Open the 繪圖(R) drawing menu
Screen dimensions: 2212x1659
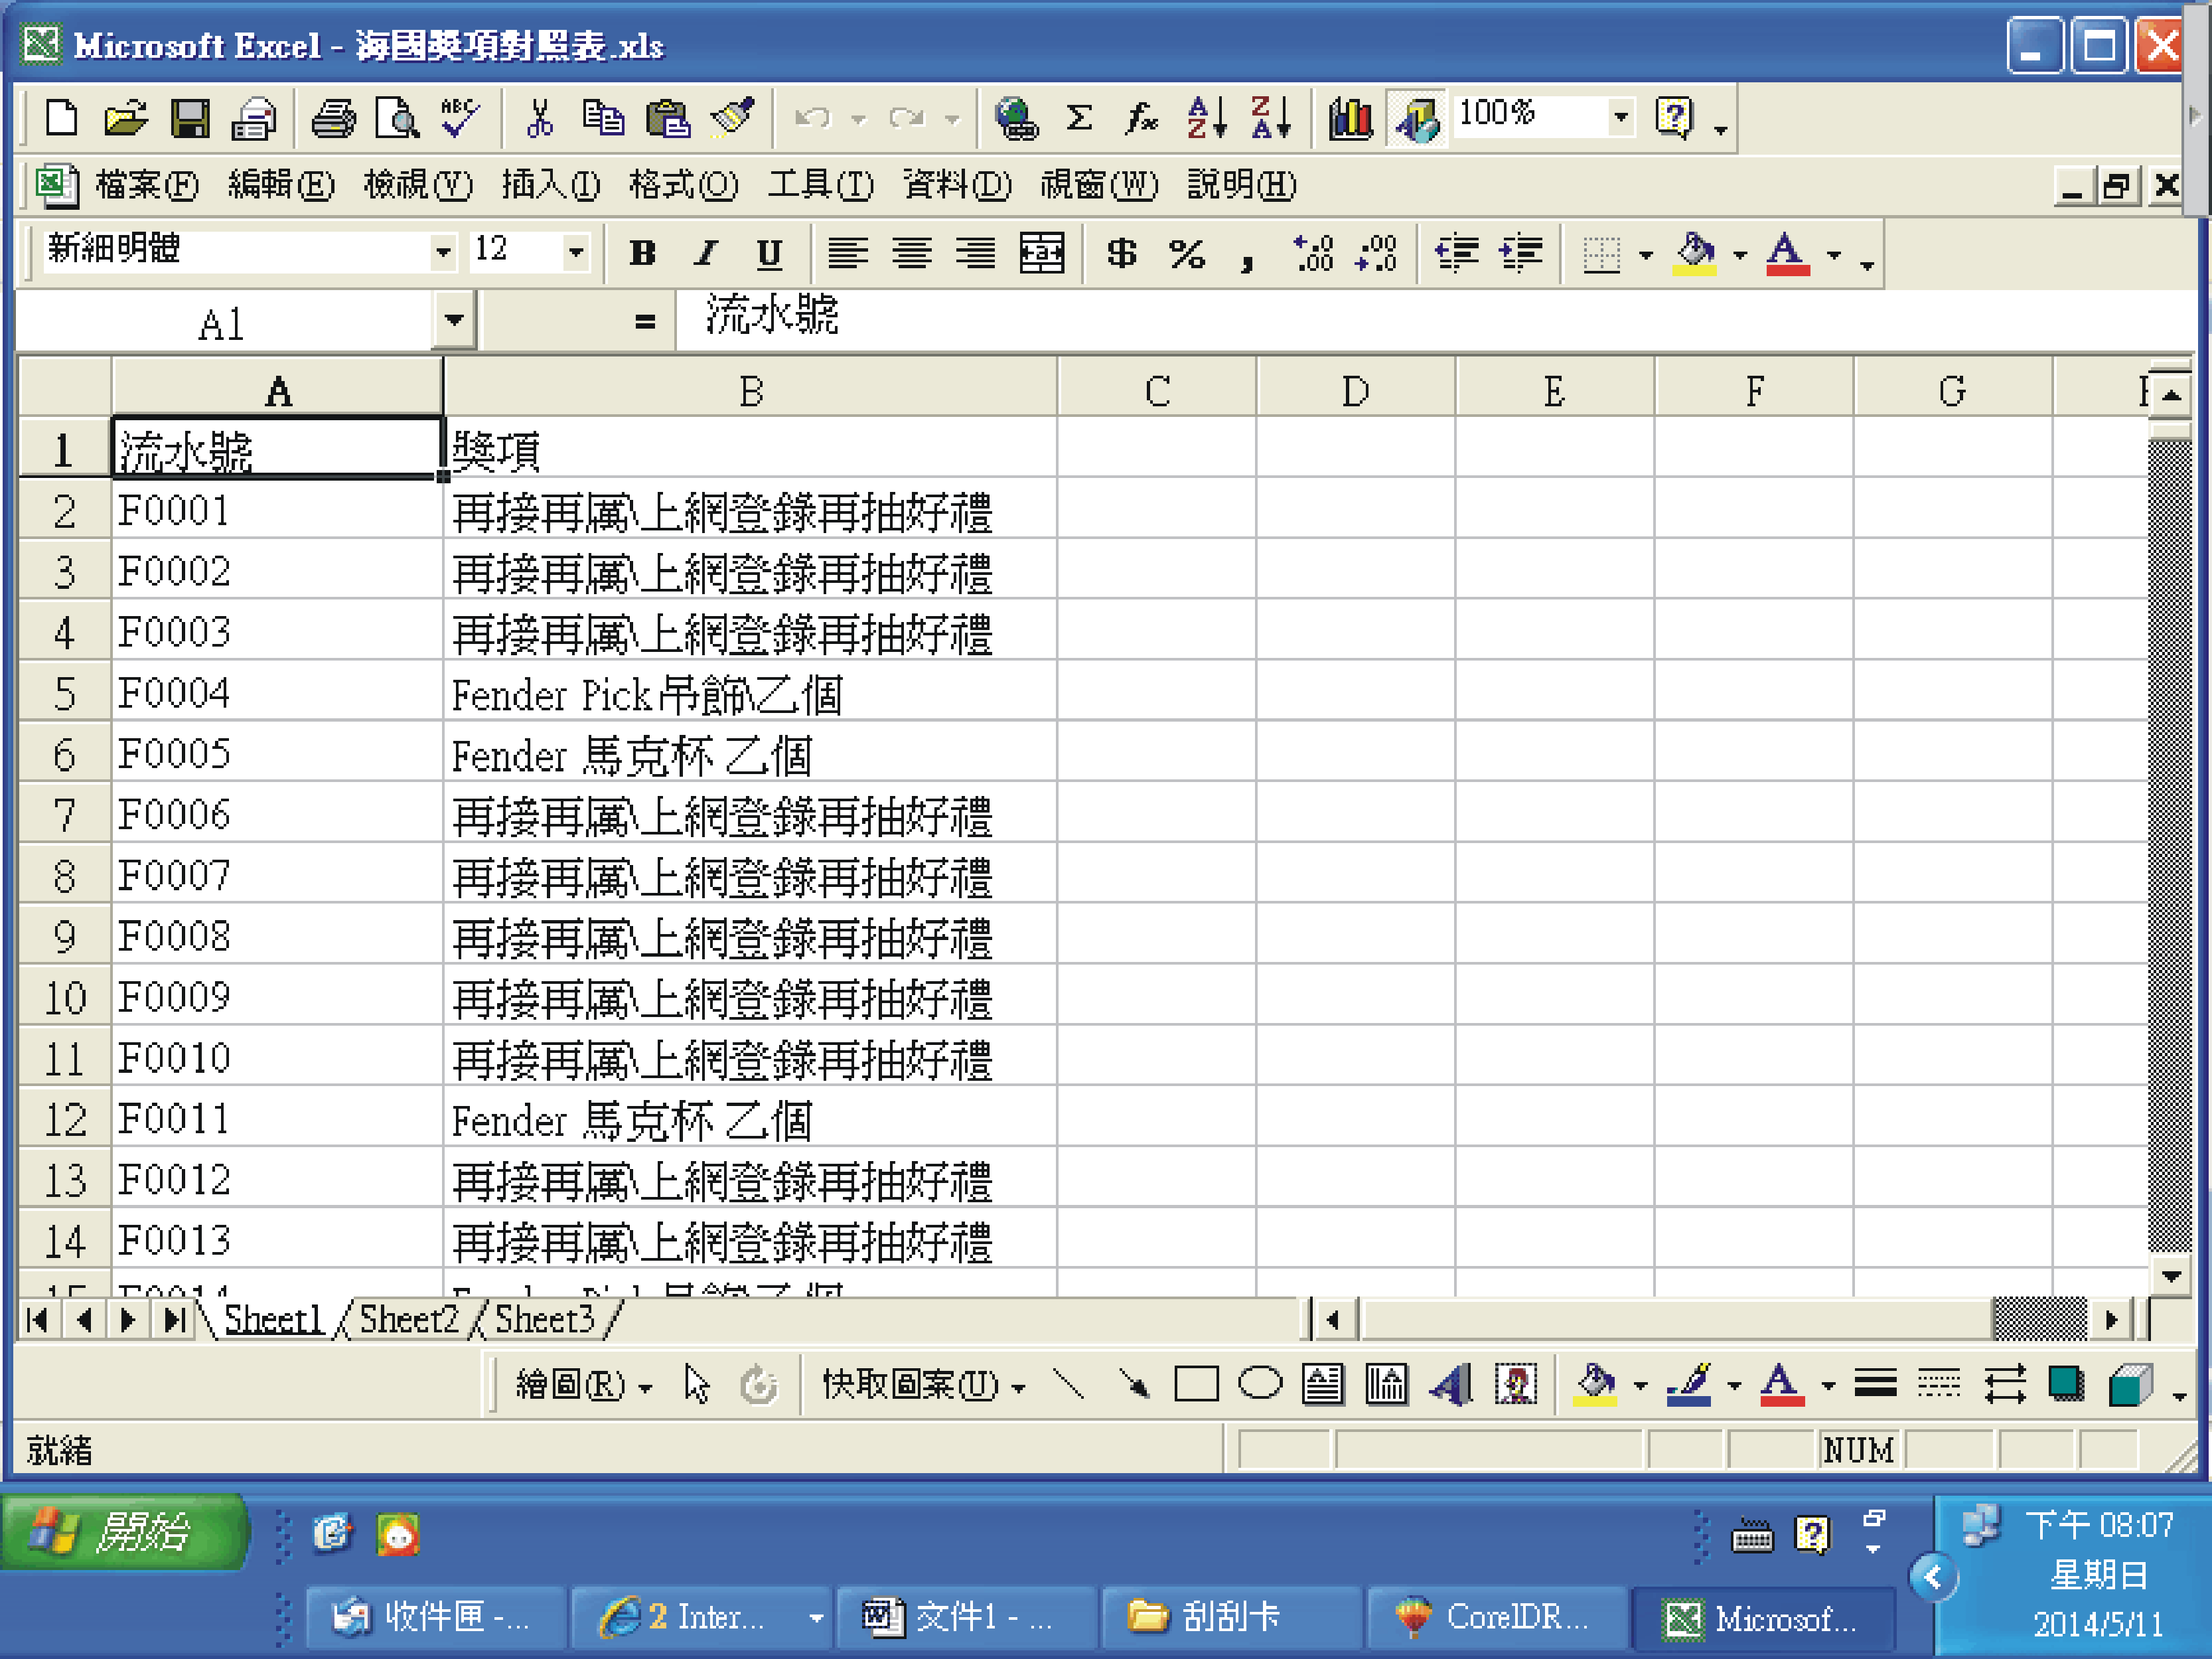(x=584, y=1385)
